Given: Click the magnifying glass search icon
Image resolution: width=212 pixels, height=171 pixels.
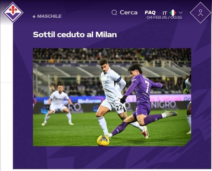Looking at the screenshot, I should click(114, 12).
